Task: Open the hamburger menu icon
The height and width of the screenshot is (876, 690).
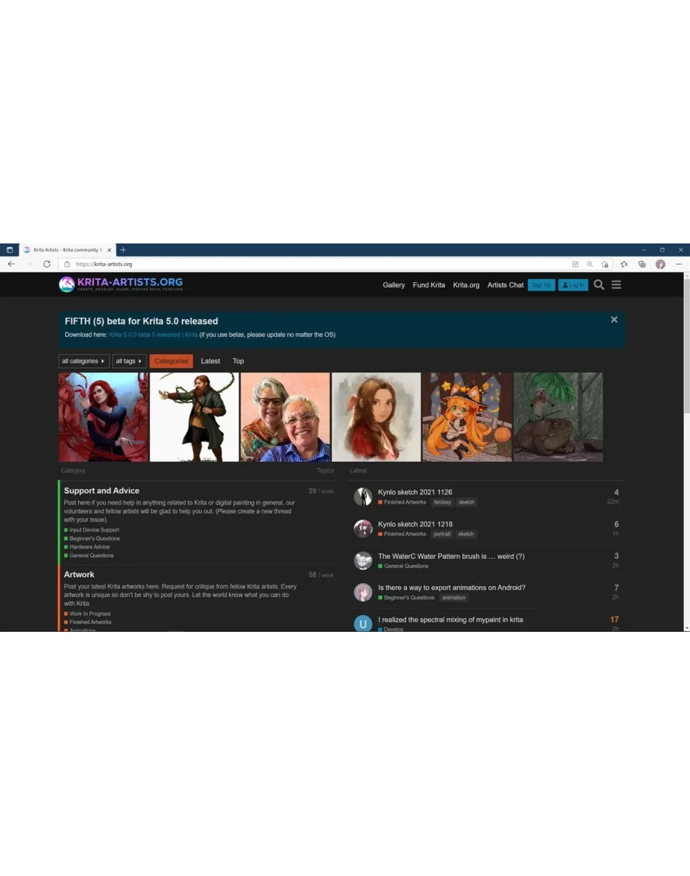Action: click(616, 284)
